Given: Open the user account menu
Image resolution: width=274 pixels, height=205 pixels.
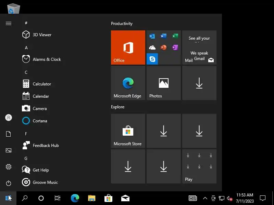Looking at the screenshot, I should tap(8, 118).
